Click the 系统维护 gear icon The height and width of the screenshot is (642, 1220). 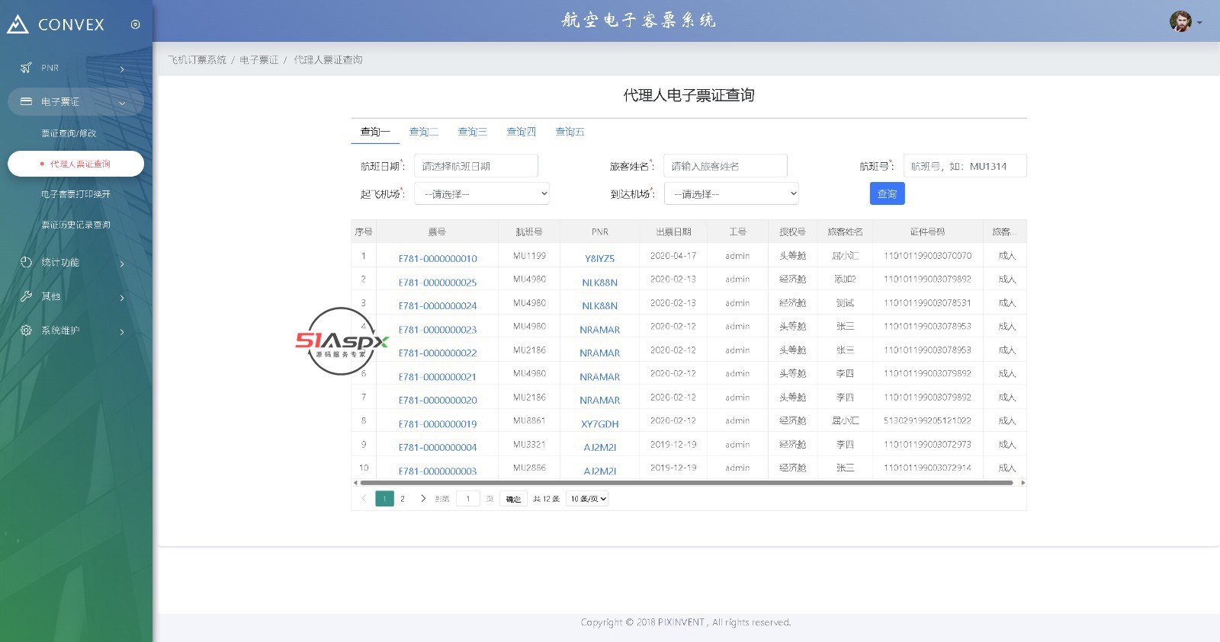click(26, 331)
